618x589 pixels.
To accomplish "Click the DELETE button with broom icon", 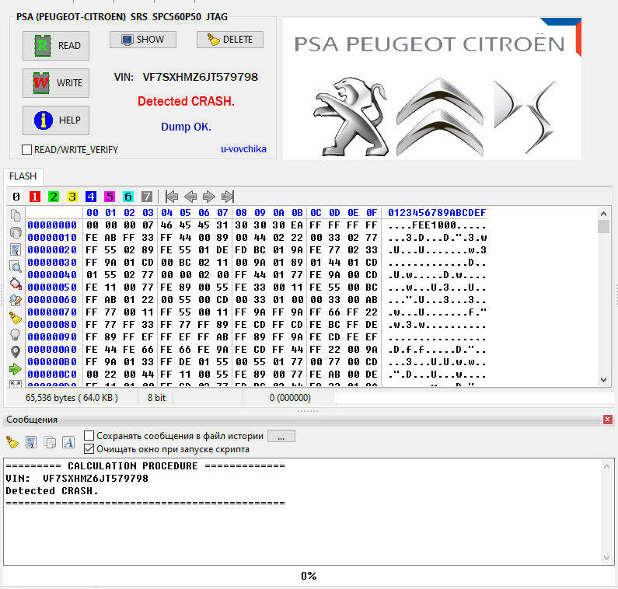I will (x=230, y=40).
